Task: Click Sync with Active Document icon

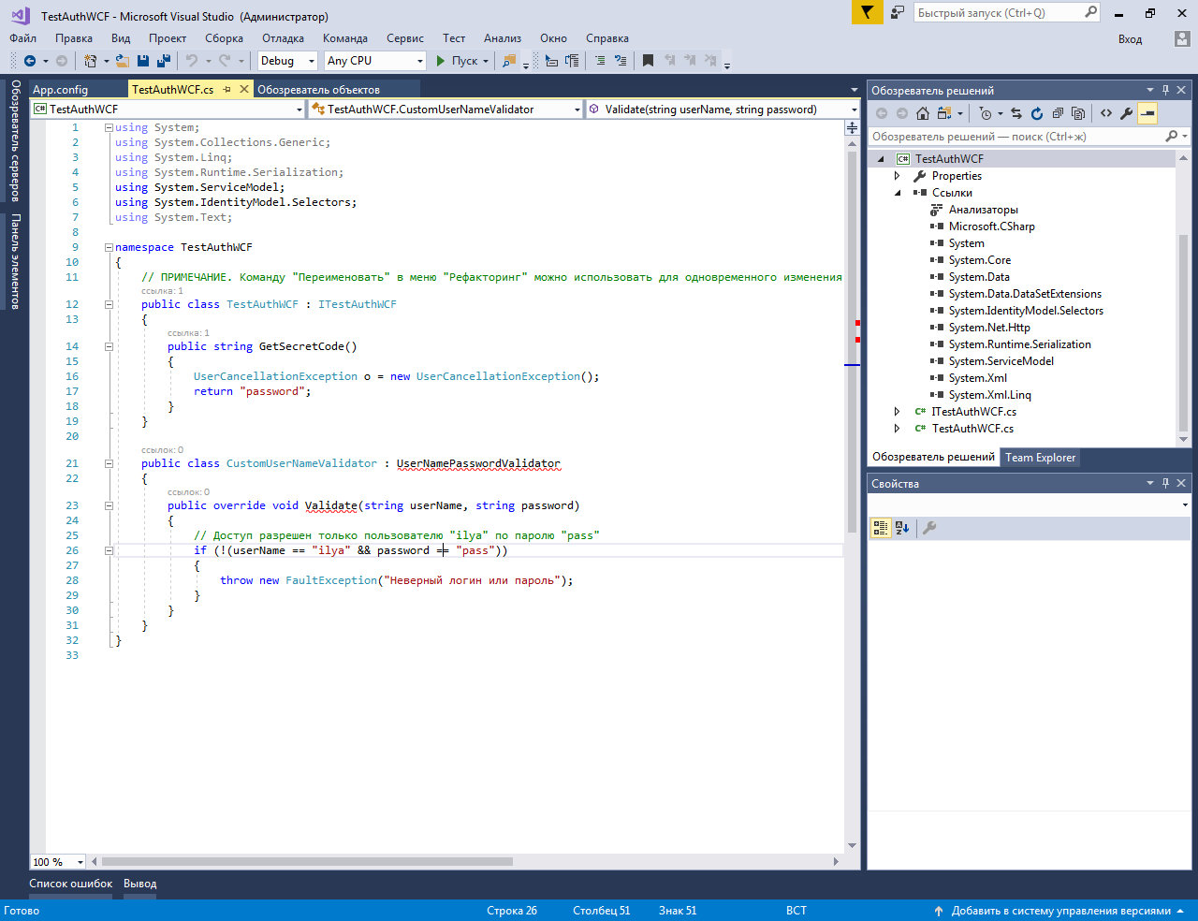Action: point(1016,113)
